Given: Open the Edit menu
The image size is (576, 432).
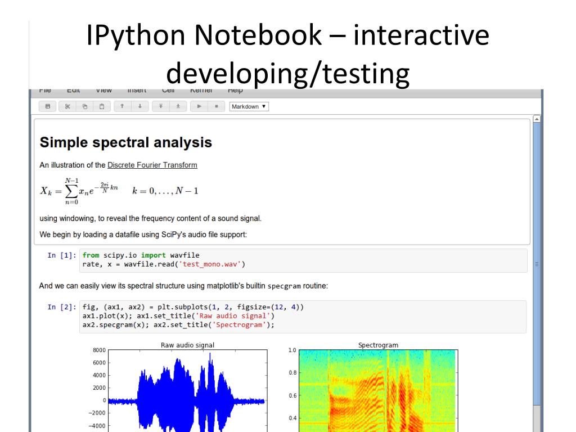Looking at the screenshot, I should [x=74, y=91].
